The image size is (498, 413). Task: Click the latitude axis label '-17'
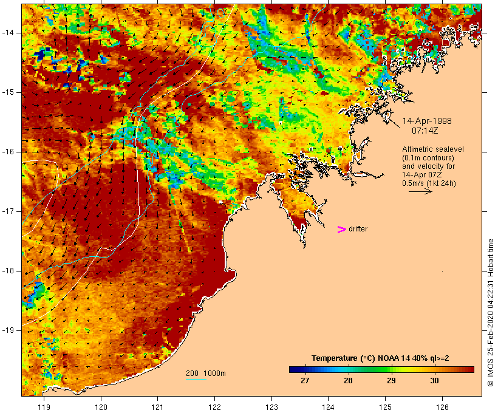click(x=8, y=211)
